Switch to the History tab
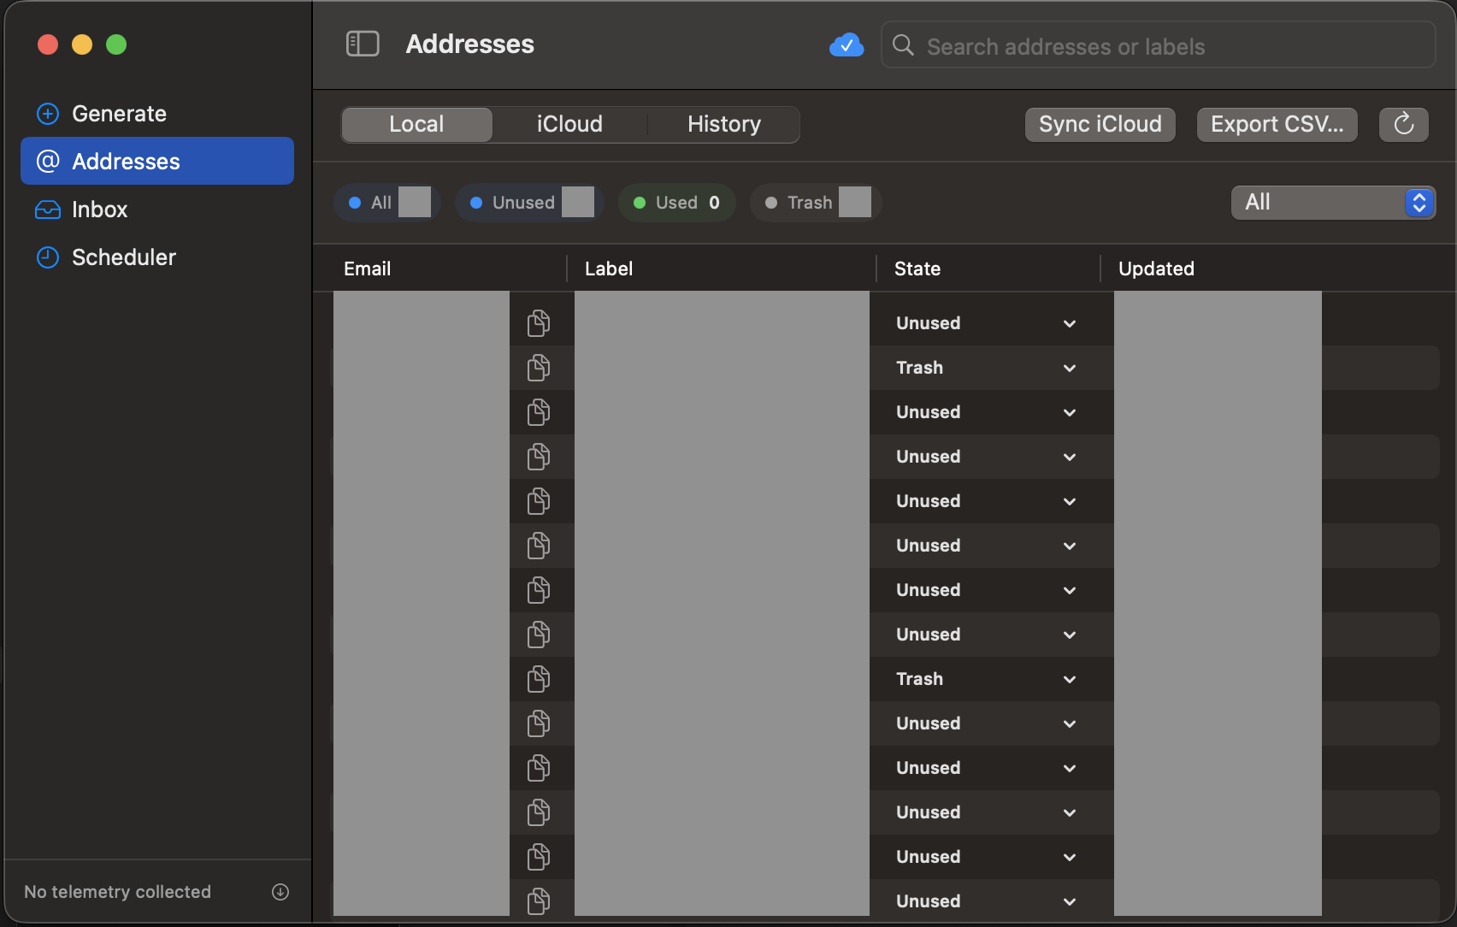 point(724,125)
